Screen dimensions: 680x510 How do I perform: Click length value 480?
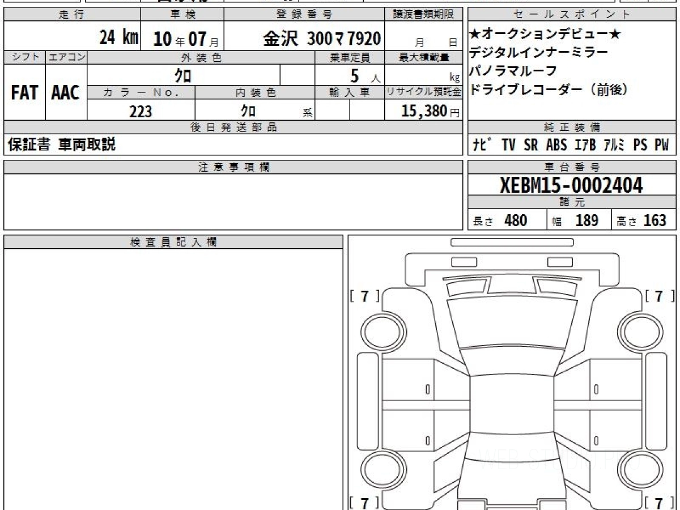click(x=516, y=220)
